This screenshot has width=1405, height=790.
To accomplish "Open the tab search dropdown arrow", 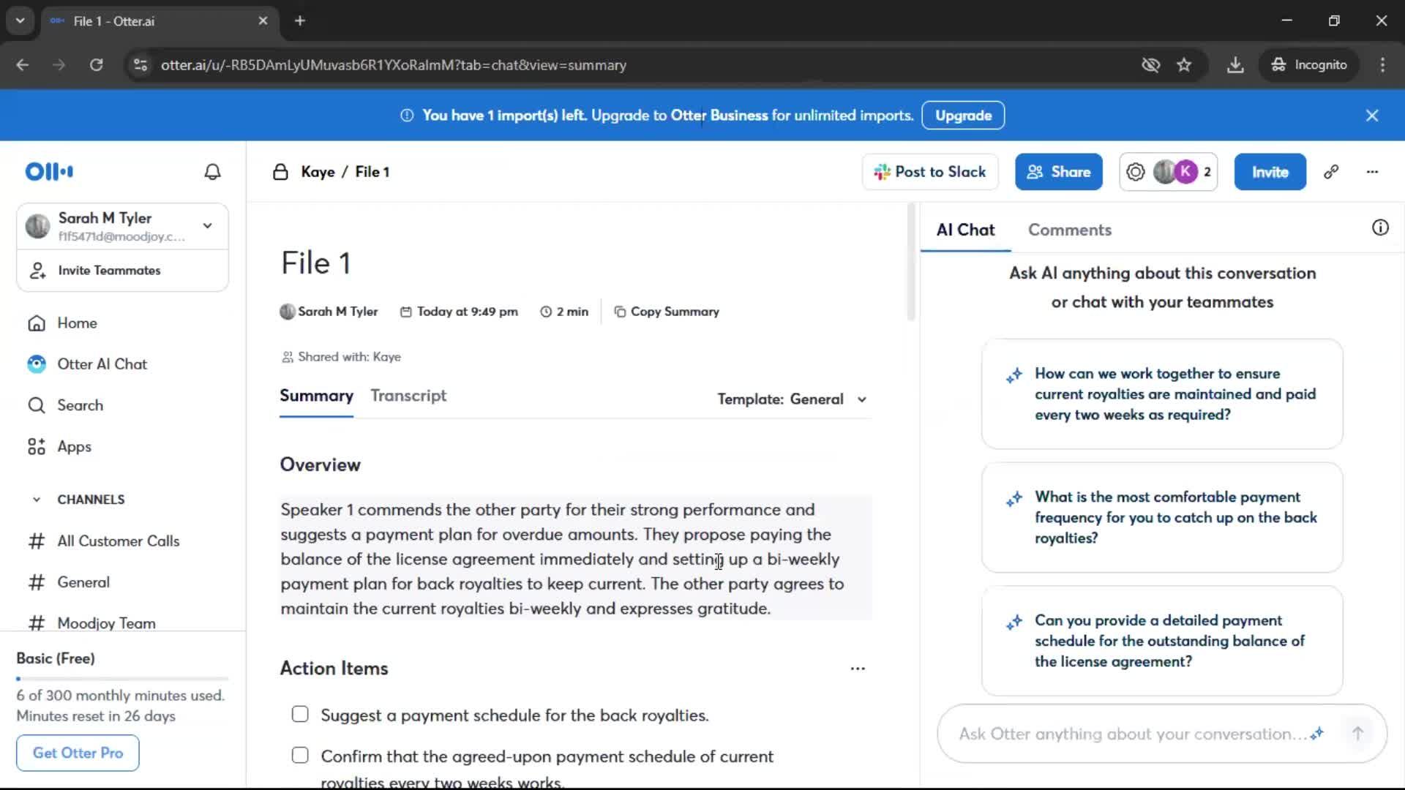I will pyautogui.click(x=20, y=20).
